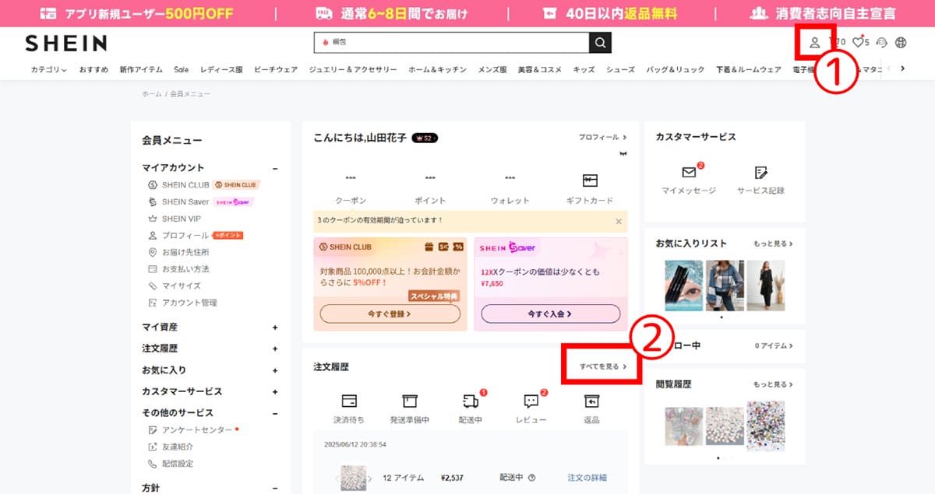Open Sale navigation item
Image resolution: width=935 pixels, height=494 pixels.
point(182,69)
